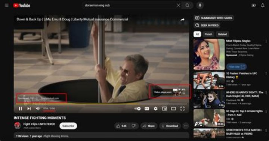Dislike the video

click(134, 126)
